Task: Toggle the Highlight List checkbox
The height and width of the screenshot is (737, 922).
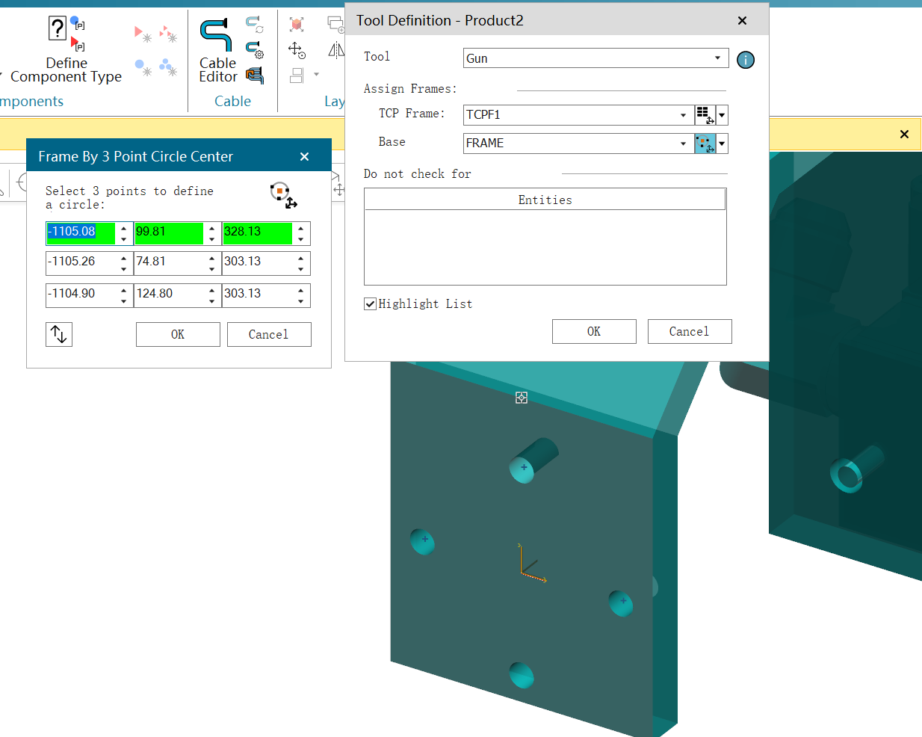Action: coord(370,303)
